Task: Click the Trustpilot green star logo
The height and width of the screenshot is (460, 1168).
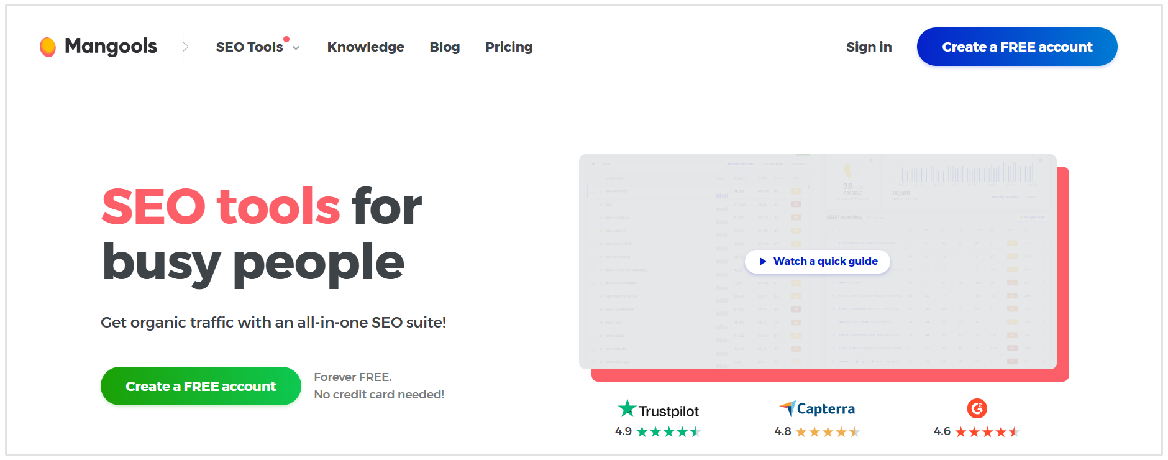Action: [x=627, y=408]
